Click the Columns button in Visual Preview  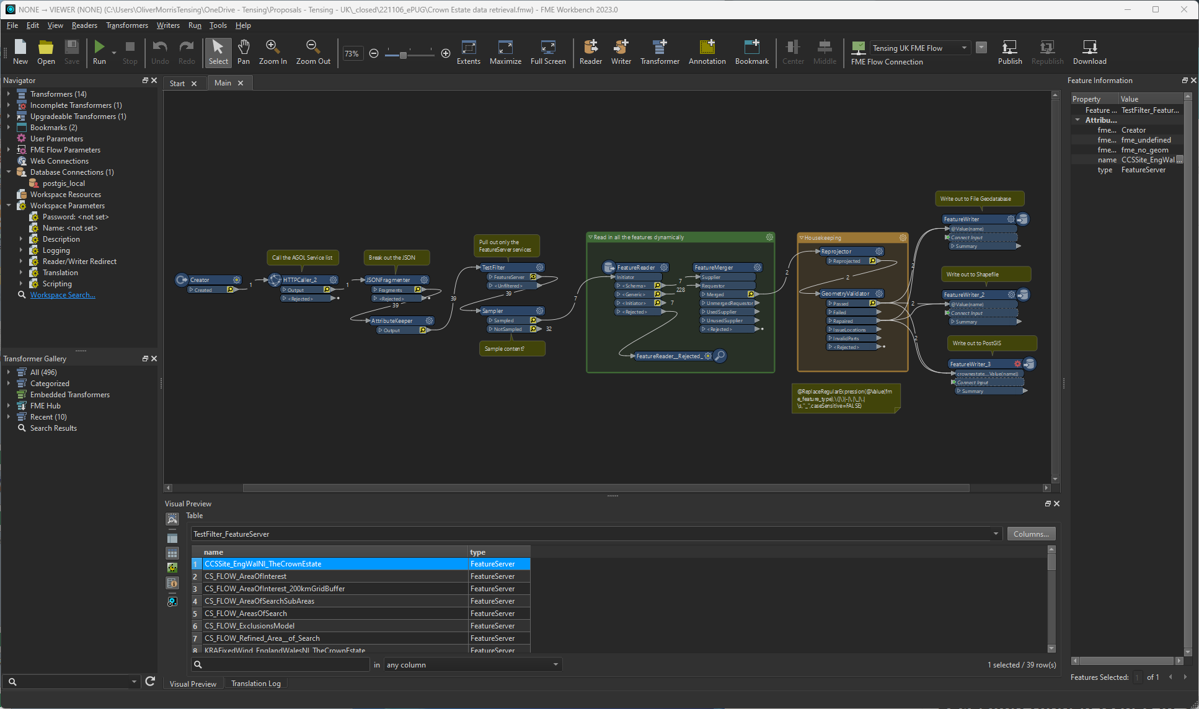pyautogui.click(x=1031, y=534)
